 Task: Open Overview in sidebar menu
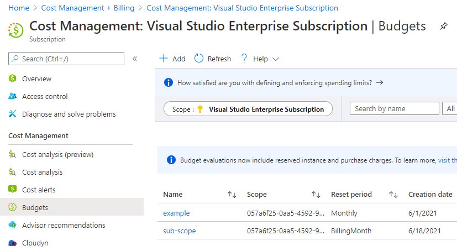point(36,79)
